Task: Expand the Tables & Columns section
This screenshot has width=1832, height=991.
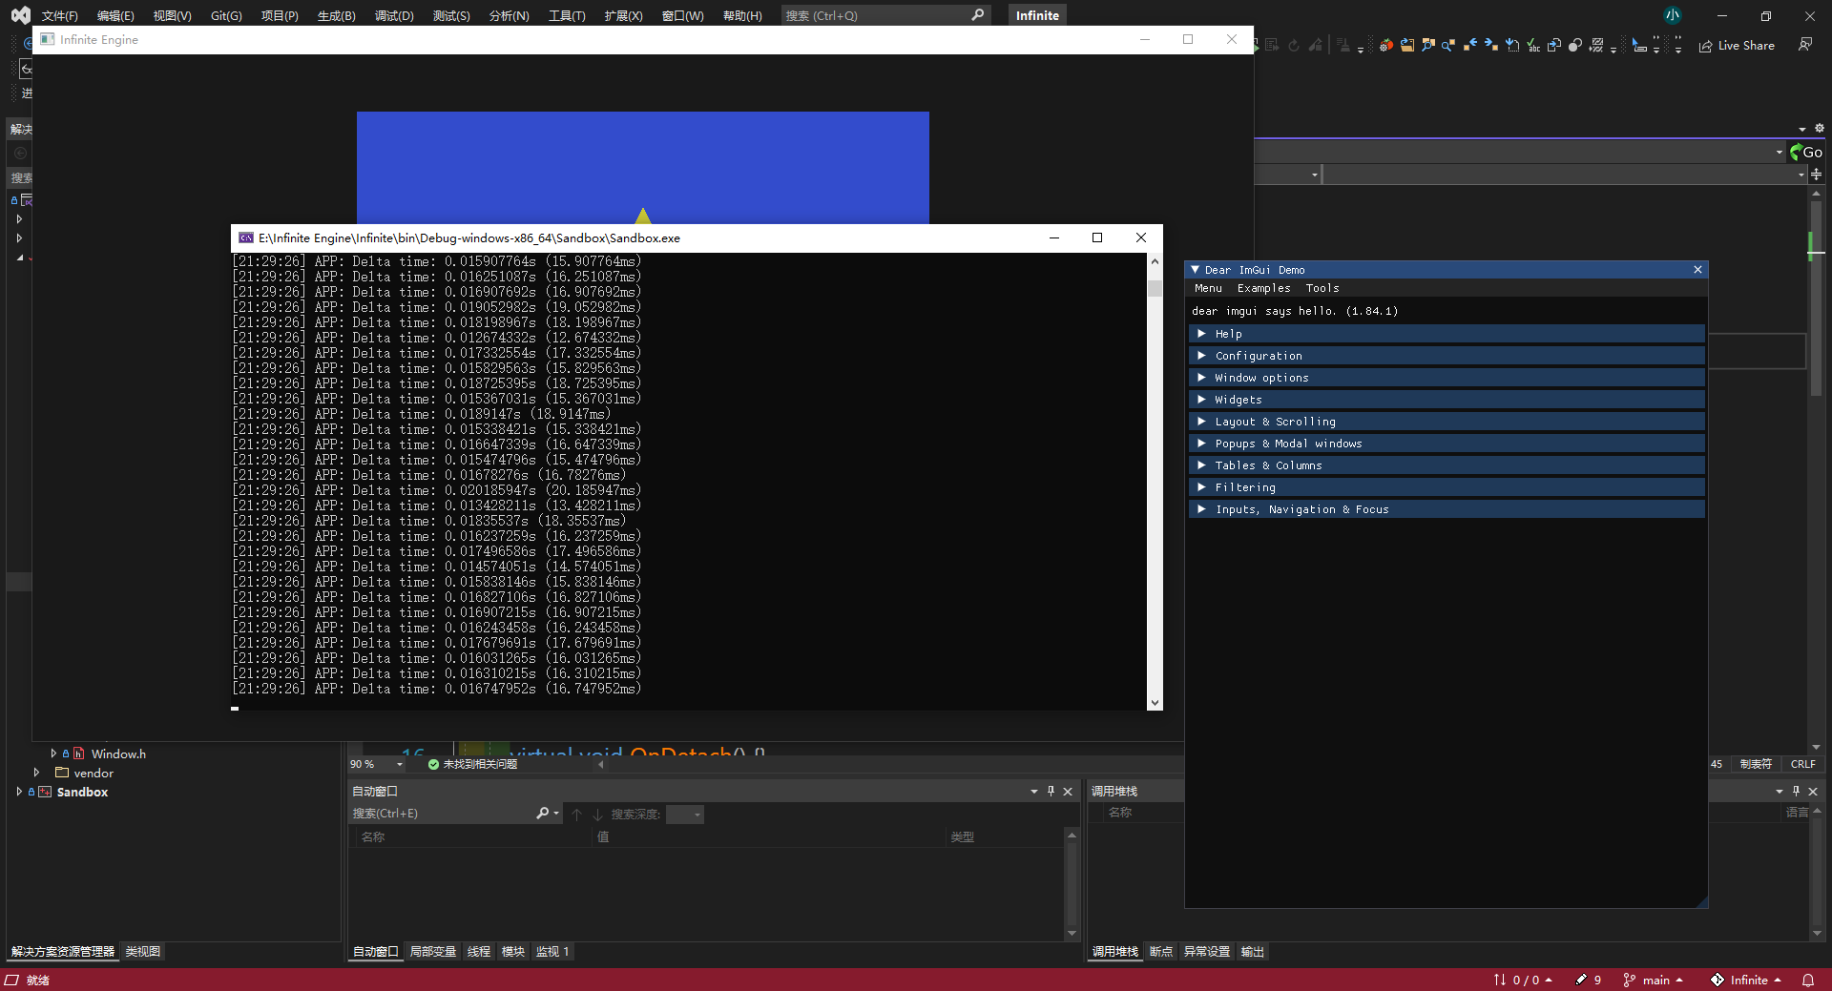Action: [x=1446, y=465]
